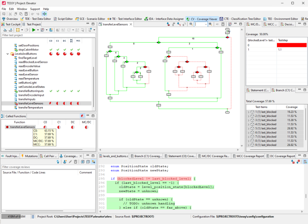Click the green Run test button
The height and width of the screenshot is (224, 308).
point(34,30)
